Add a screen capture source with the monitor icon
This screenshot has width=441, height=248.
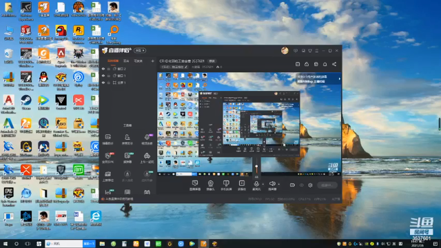click(194, 185)
